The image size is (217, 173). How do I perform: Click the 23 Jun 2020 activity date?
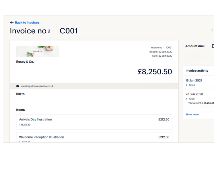pyautogui.click(x=194, y=94)
